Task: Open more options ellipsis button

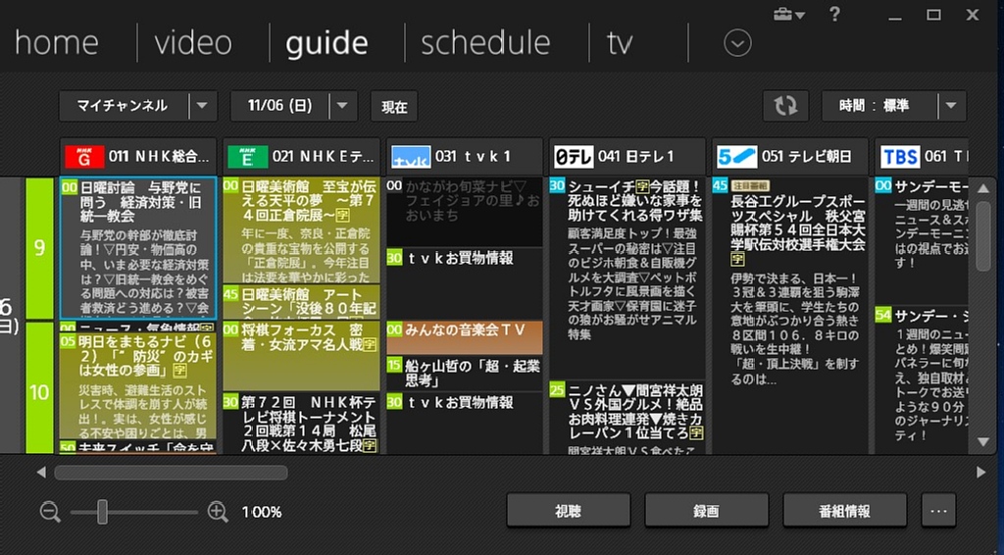Action: click(938, 510)
